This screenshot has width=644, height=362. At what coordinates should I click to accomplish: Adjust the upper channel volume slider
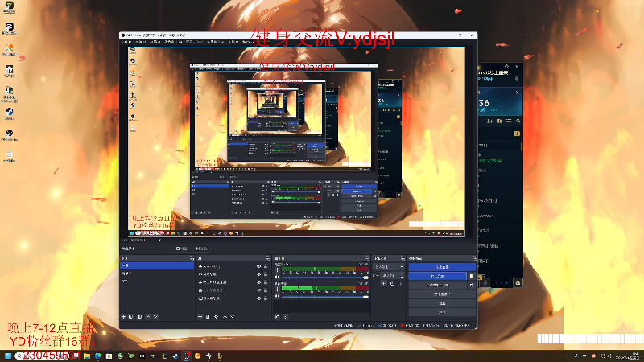pos(325,278)
